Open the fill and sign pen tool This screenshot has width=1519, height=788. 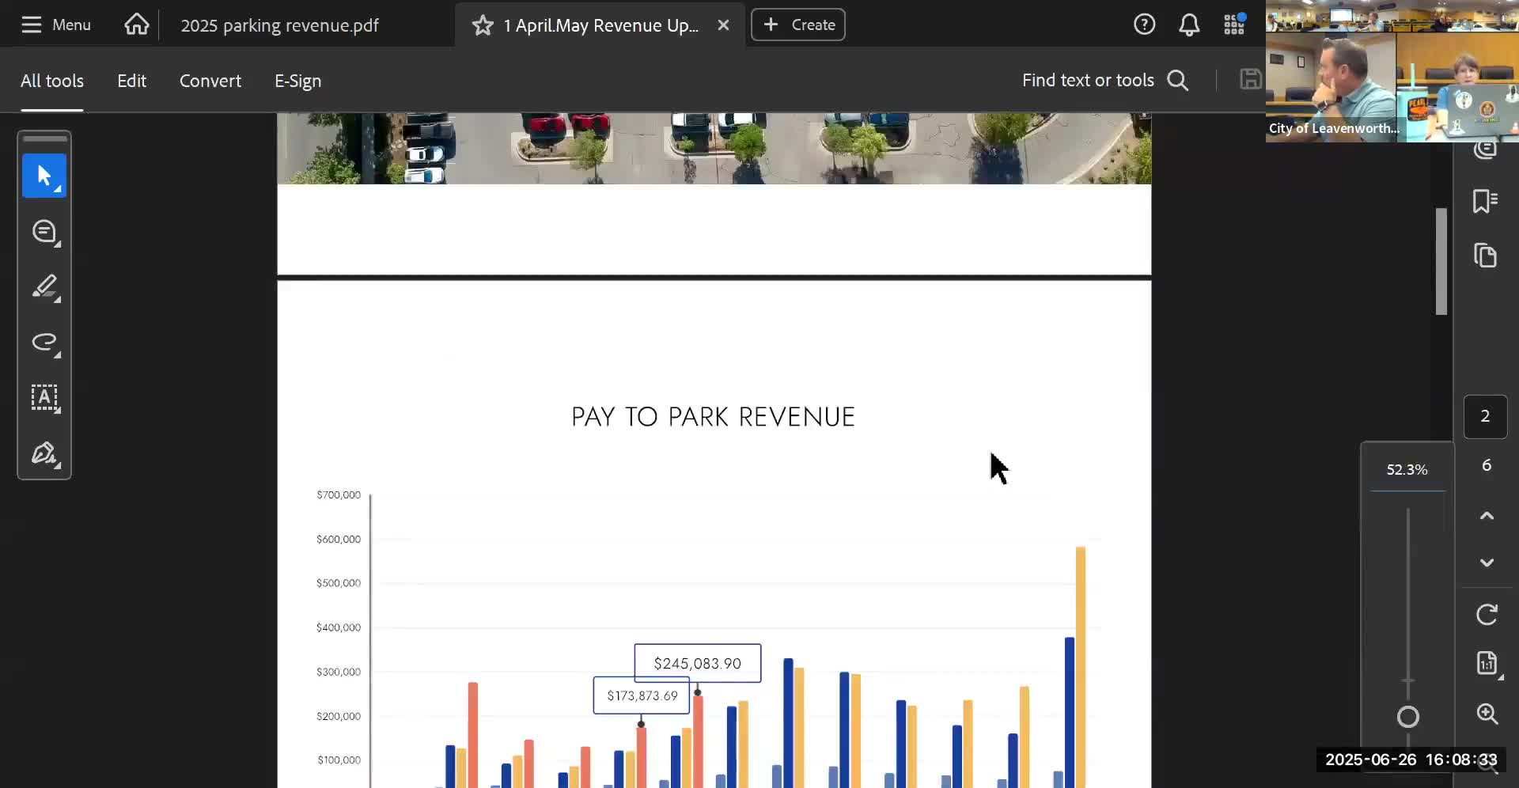point(44,454)
